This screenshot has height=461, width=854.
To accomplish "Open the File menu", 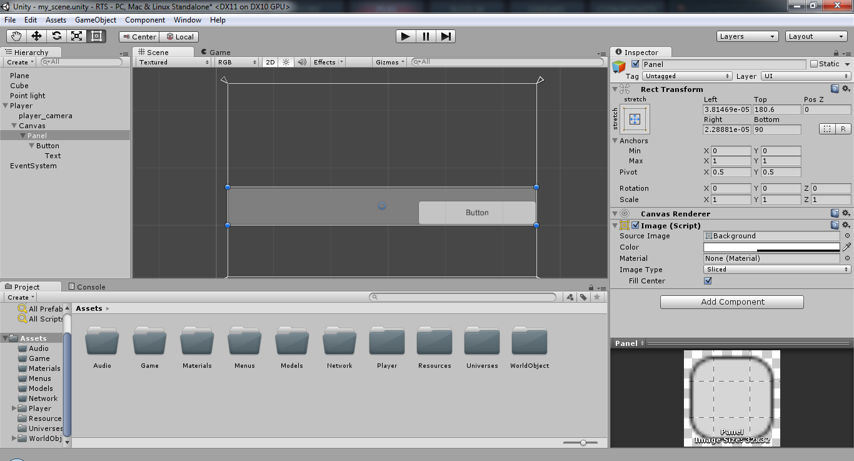I will pyautogui.click(x=10, y=20).
